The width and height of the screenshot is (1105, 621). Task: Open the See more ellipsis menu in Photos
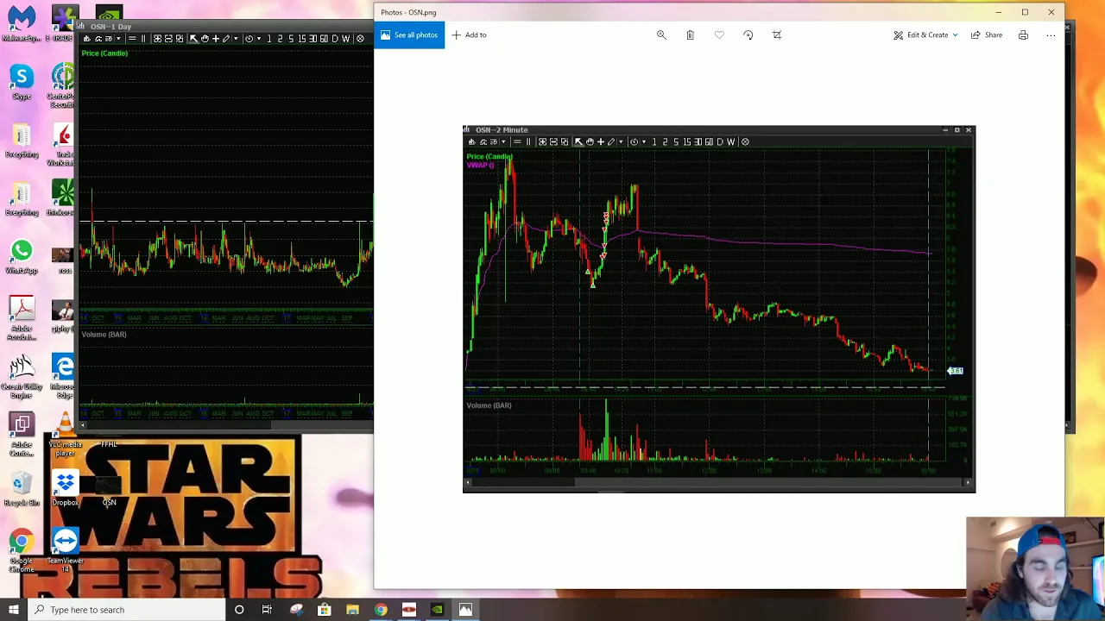pos(1051,34)
